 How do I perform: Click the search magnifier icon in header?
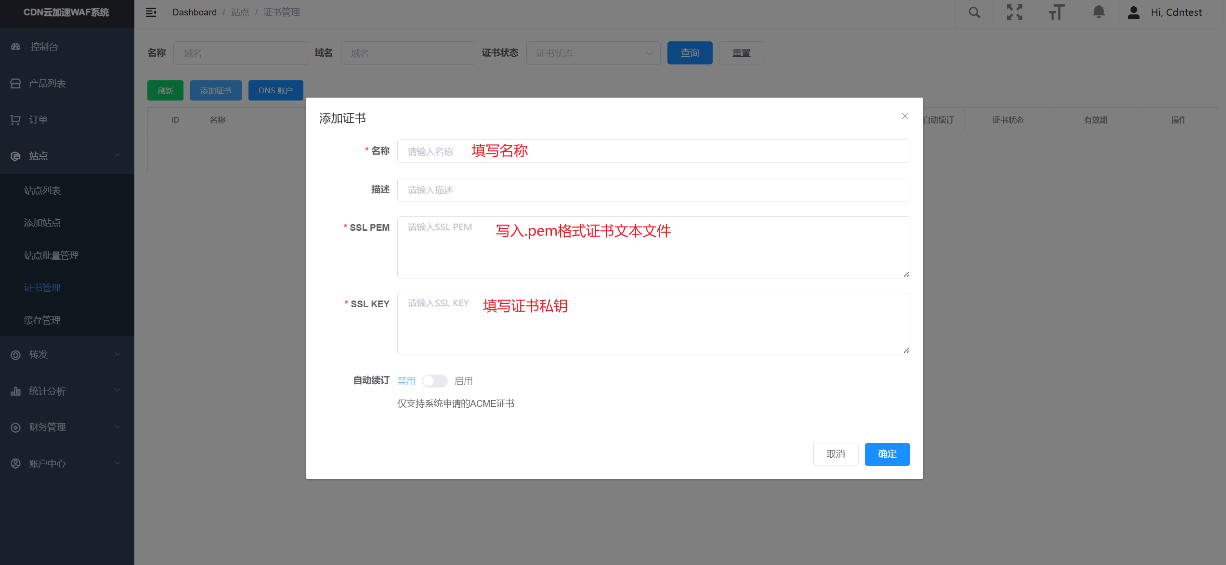[x=974, y=13]
